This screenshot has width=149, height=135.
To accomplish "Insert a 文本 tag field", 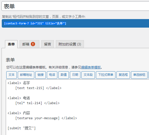I will tap(12, 75).
